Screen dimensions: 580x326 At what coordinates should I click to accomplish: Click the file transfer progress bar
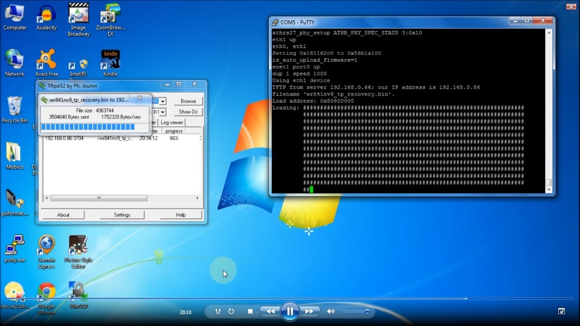(94, 127)
